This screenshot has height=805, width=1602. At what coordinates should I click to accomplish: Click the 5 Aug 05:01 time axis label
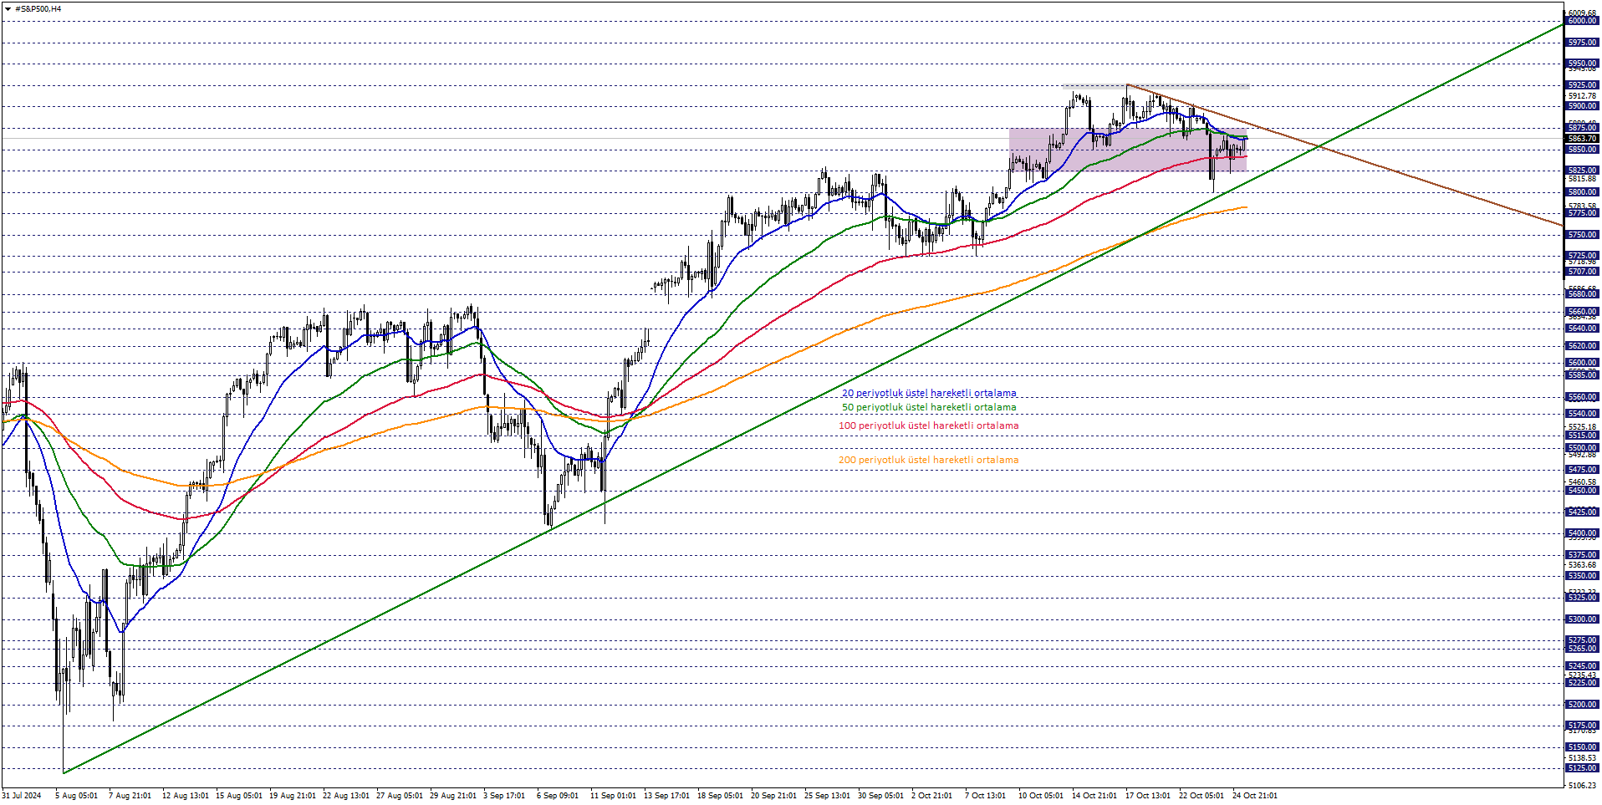tap(76, 796)
